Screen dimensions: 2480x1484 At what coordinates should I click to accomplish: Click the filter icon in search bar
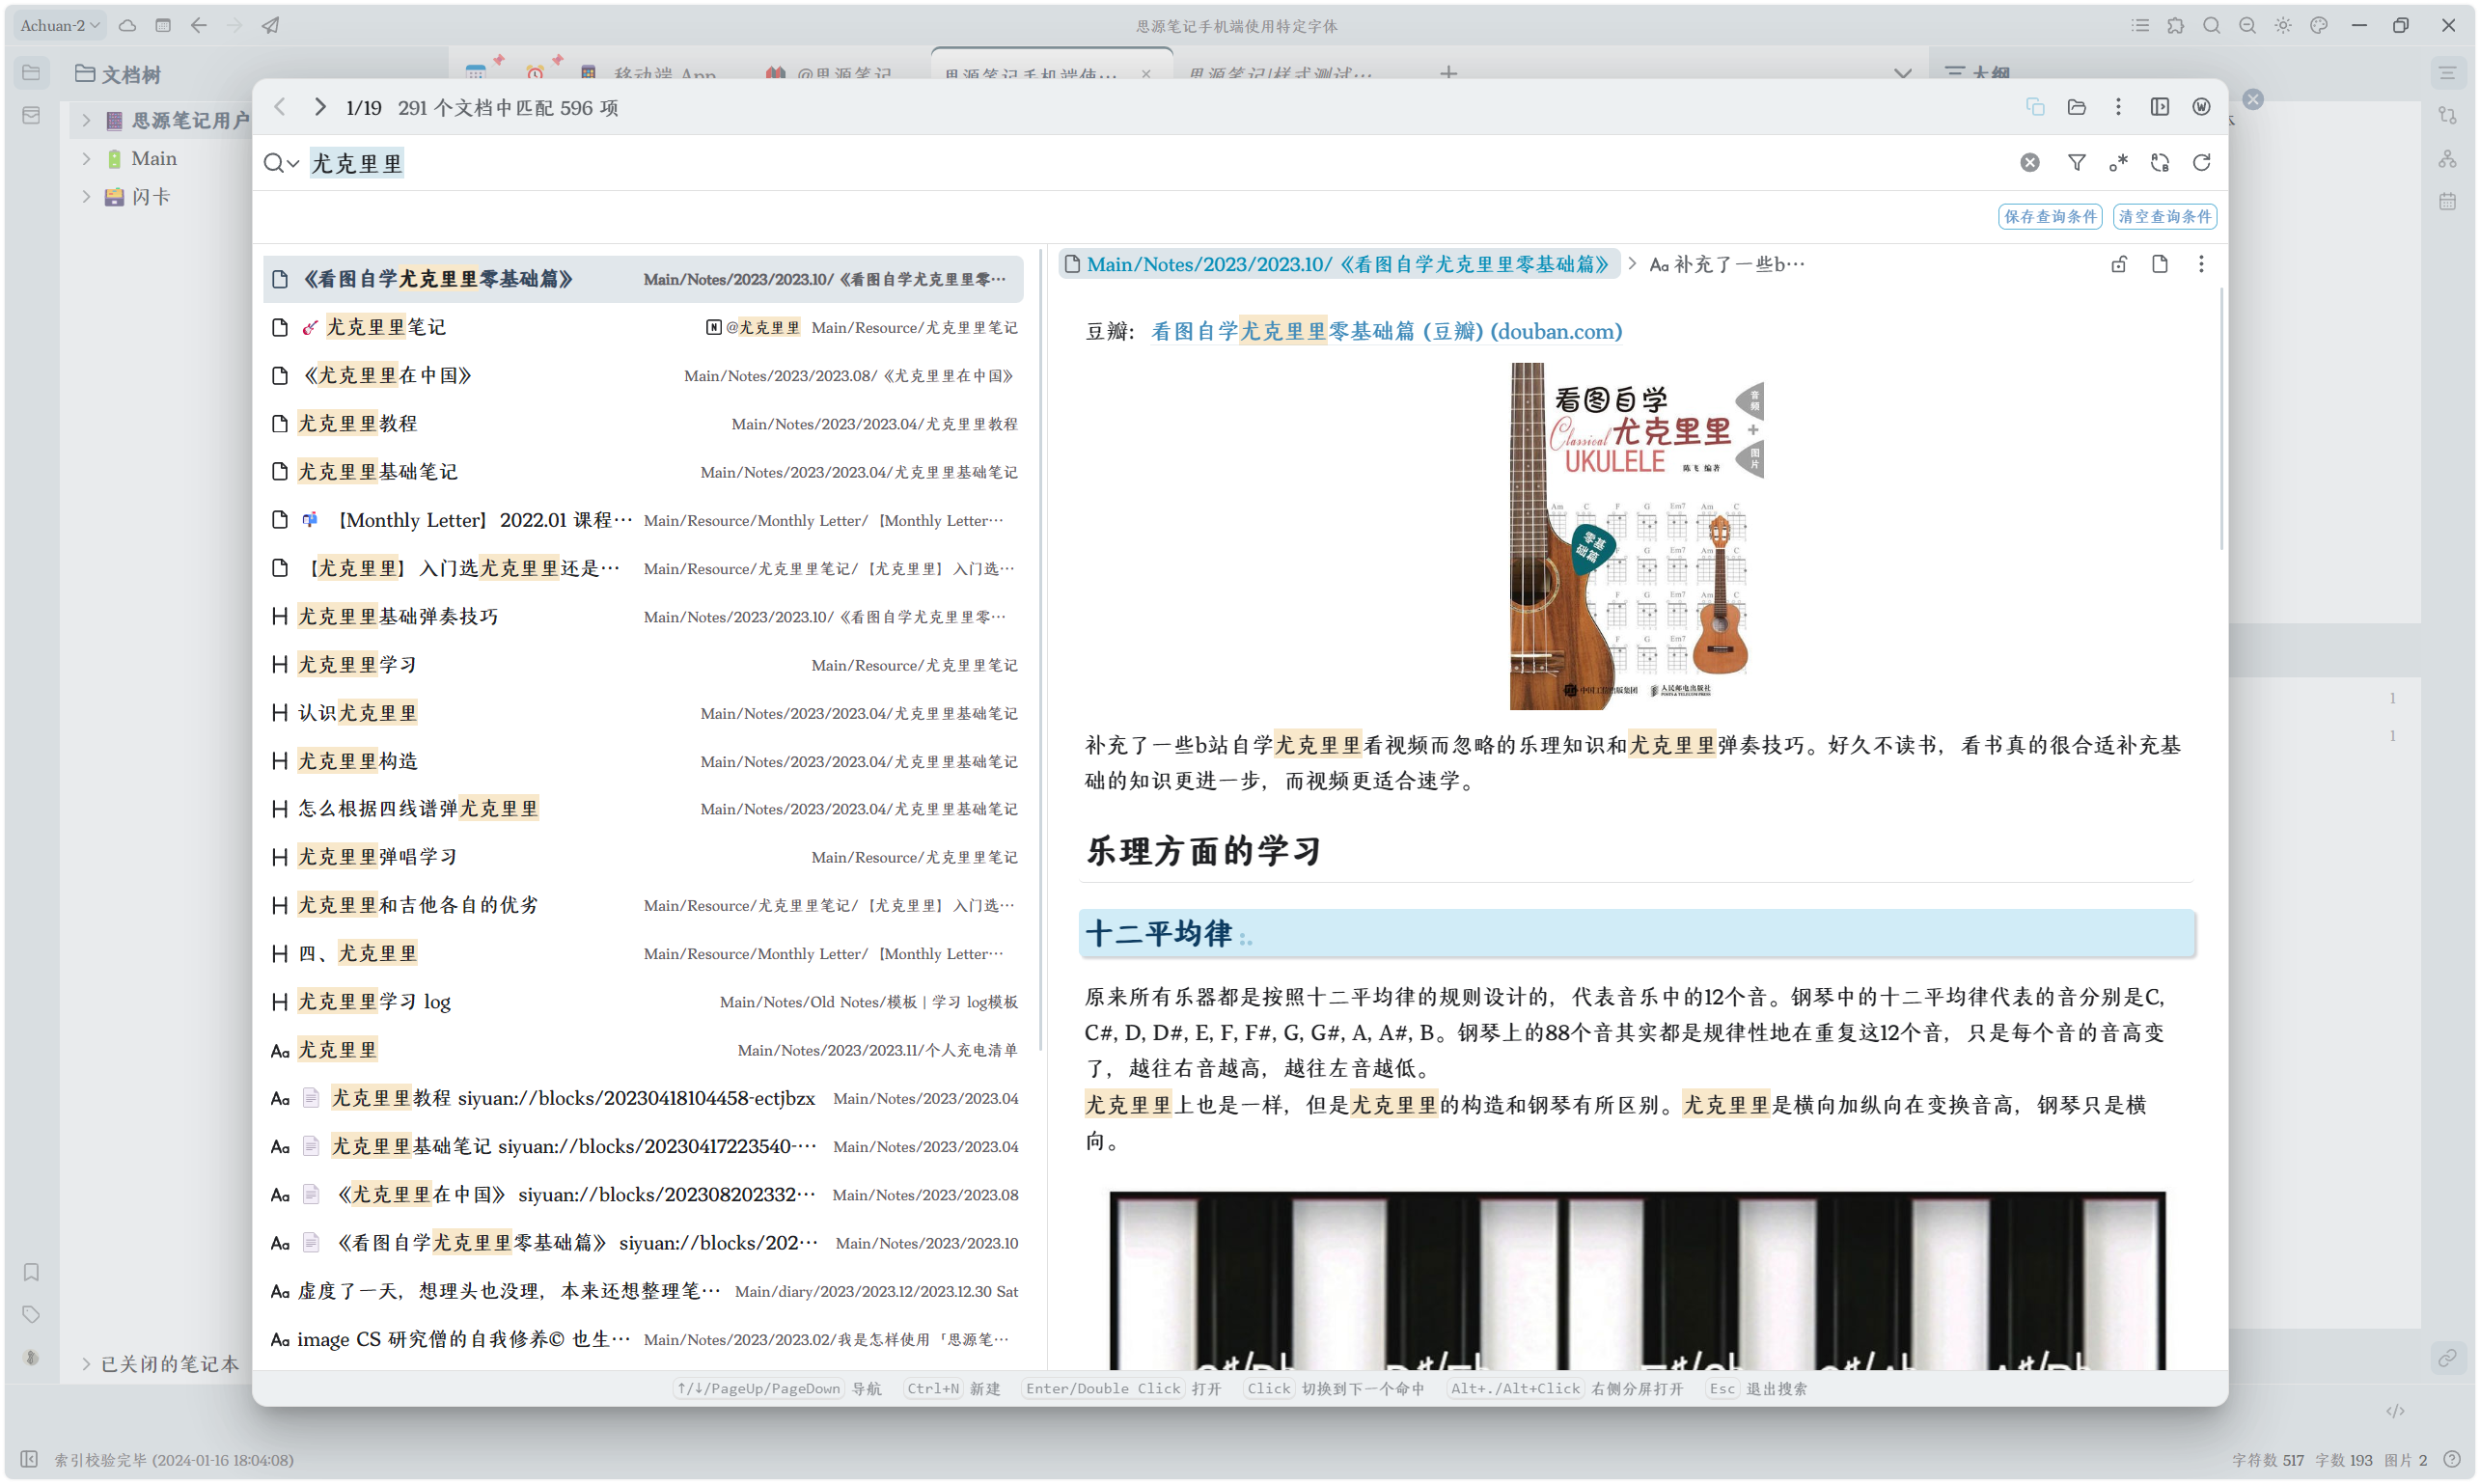point(2076,162)
